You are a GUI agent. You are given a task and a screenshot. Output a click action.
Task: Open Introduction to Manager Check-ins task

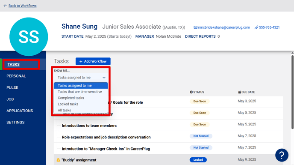[106, 149]
